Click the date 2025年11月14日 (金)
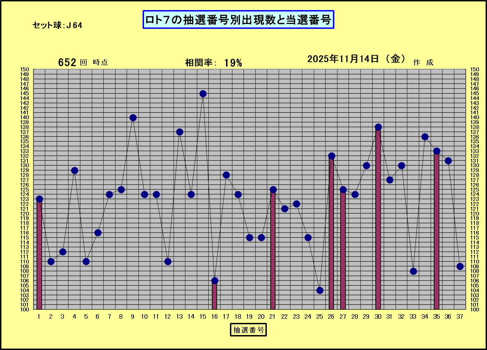487x350 pixels. 357,59
